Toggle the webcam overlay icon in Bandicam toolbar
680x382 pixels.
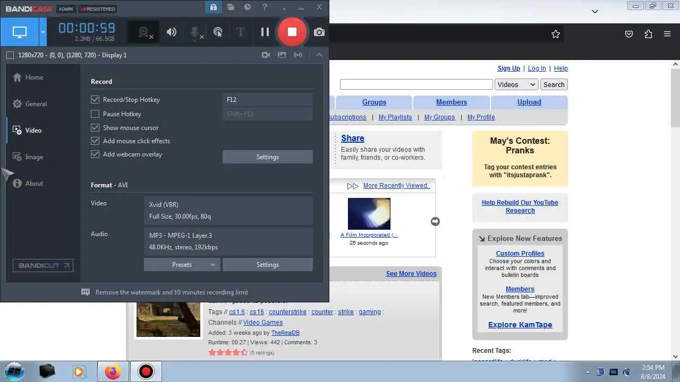click(x=144, y=32)
